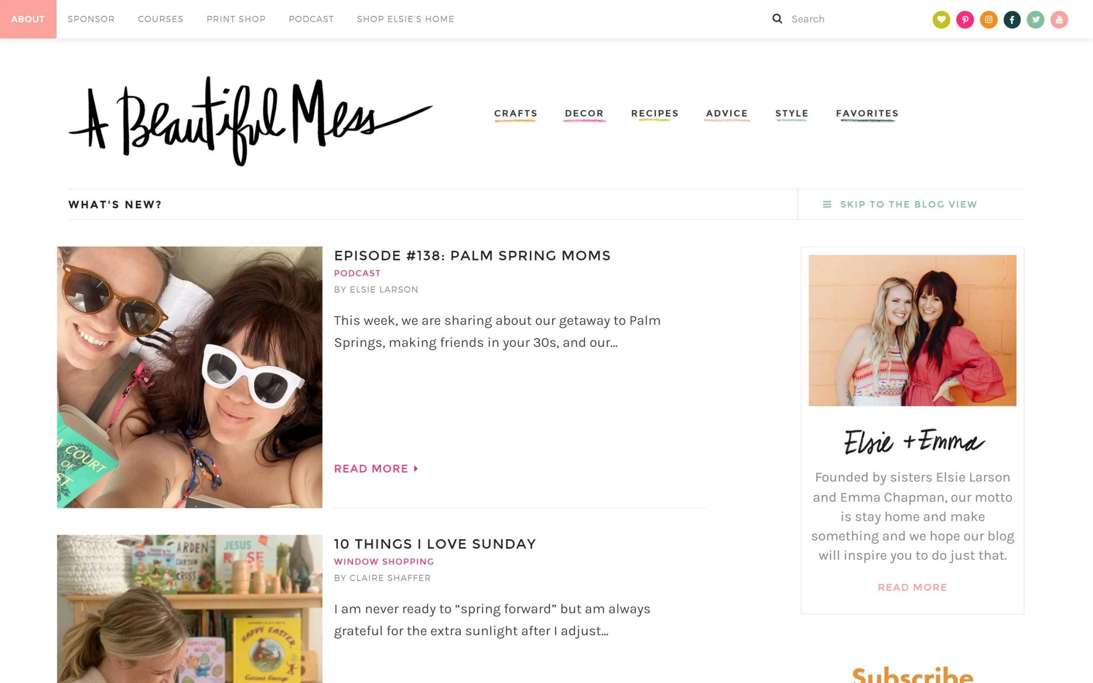The width and height of the screenshot is (1093, 683).
Task: Select the Crafts category
Action: (515, 114)
